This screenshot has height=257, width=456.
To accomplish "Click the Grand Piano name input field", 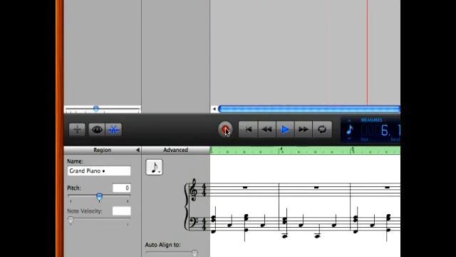I will tap(99, 171).
